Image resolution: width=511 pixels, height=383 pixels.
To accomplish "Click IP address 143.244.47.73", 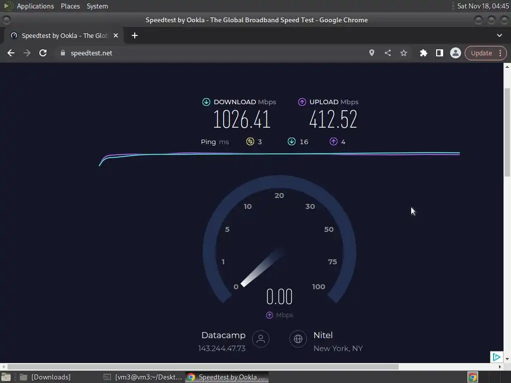I will [x=222, y=349].
